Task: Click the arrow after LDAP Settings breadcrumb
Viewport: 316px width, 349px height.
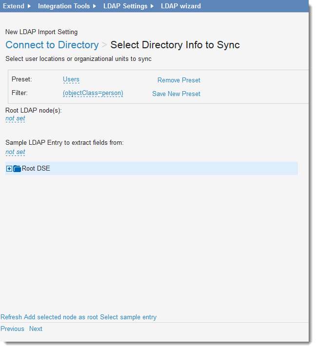Action: click(152, 6)
